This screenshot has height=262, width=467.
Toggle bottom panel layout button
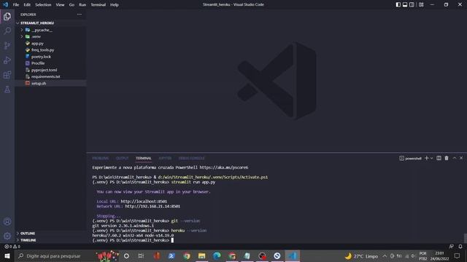click(x=405, y=4)
